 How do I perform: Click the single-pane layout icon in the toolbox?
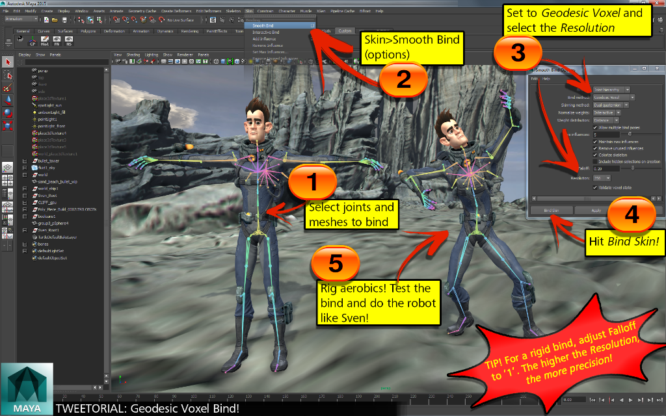[x=7, y=166]
